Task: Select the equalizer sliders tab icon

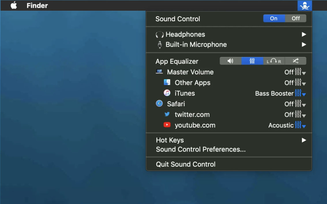Action: (252, 61)
